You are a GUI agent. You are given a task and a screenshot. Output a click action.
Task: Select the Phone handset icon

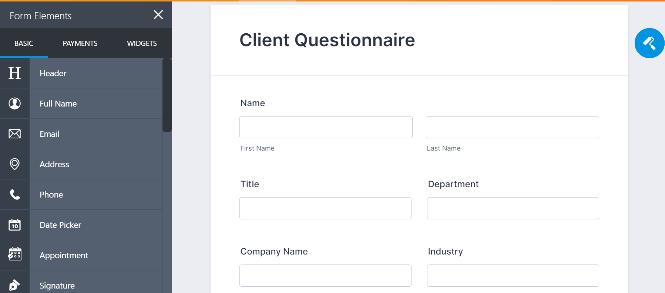pyautogui.click(x=15, y=195)
